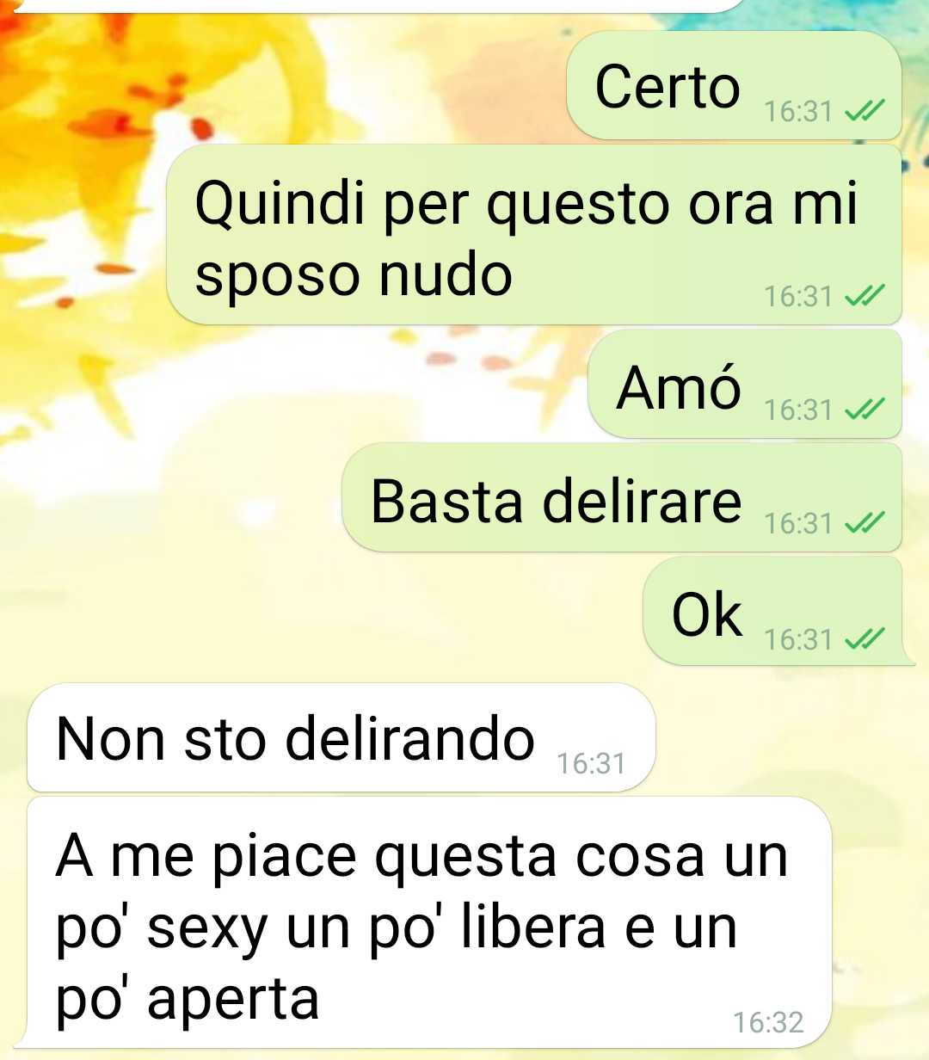Select the 'Basta delirare' message text
Screen dimensions: 929x1060
[x=556, y=501]
